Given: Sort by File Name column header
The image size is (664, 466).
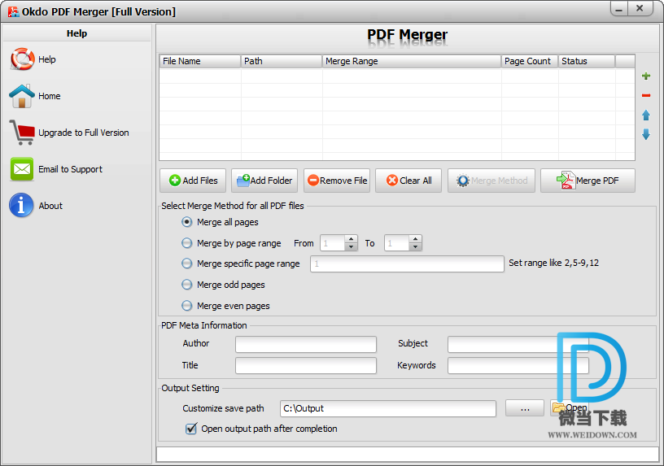Looking at the screenshot, I should coord(200,61).
